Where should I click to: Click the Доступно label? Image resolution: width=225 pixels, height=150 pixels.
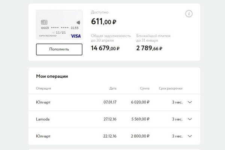(100, 12)
